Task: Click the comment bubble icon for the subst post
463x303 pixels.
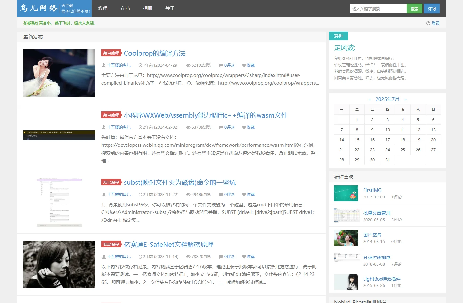Action: pos(221,195)
